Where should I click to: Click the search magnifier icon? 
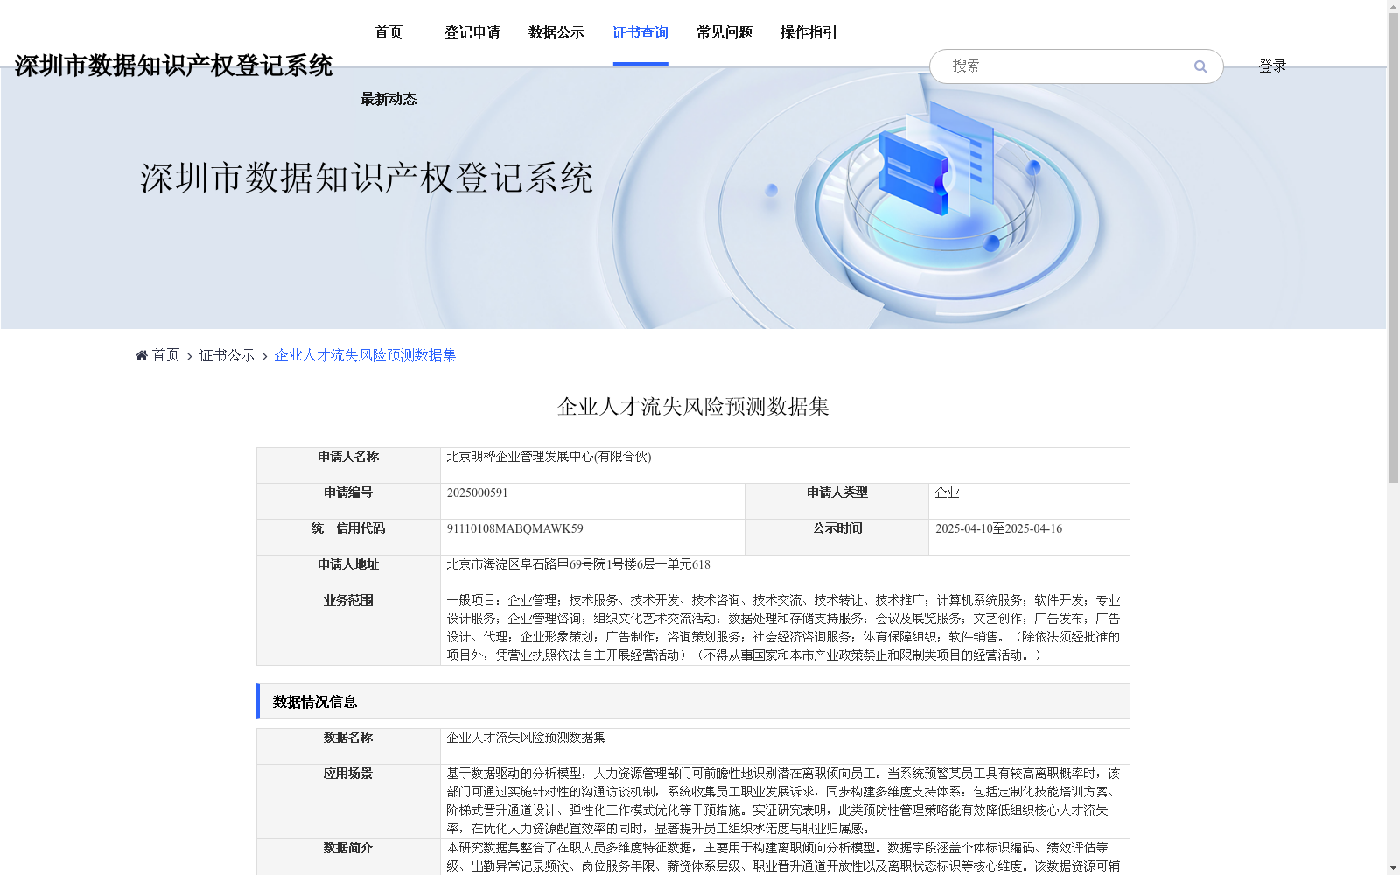(1200, 66)
